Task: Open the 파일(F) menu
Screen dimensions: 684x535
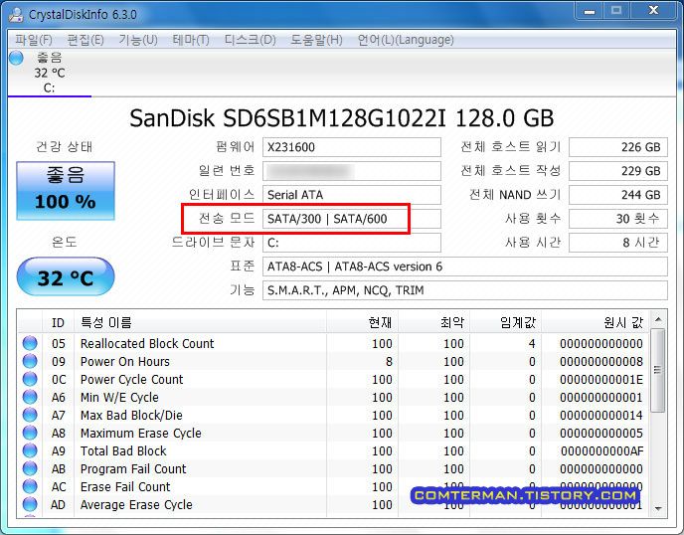Action: tap(34, 40)
